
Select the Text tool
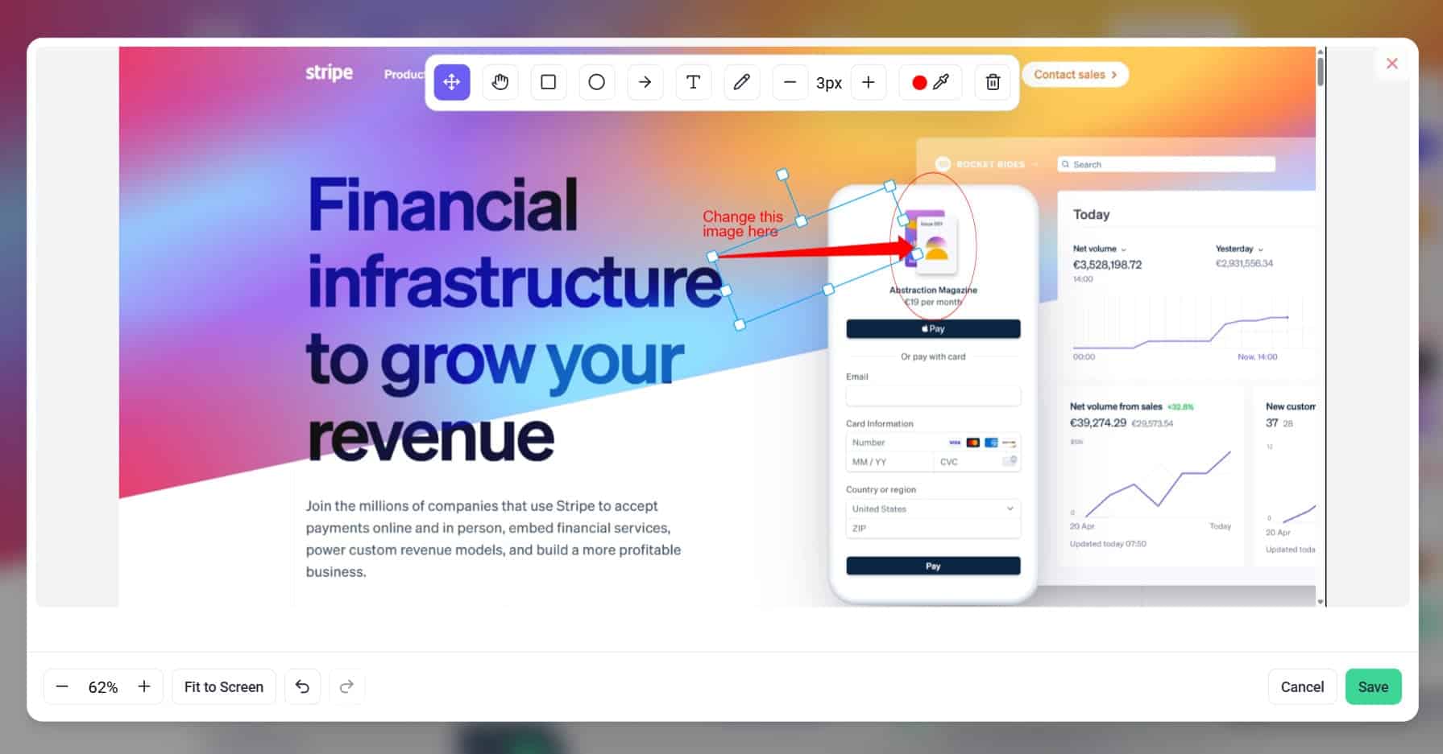pyautogui.click(x=693, y=82)
